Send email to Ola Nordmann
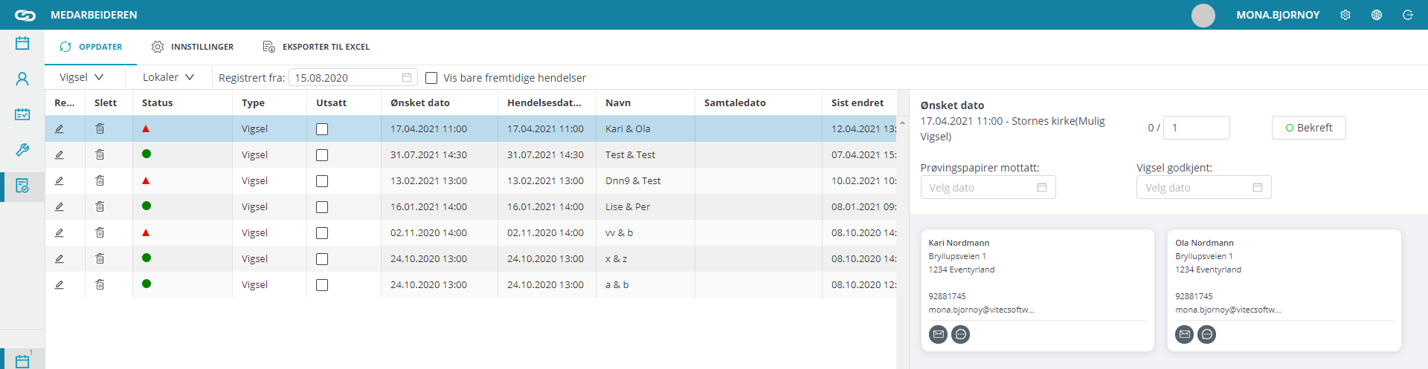The width and height of the screenshot is (1428, 369). [1185, 335]
